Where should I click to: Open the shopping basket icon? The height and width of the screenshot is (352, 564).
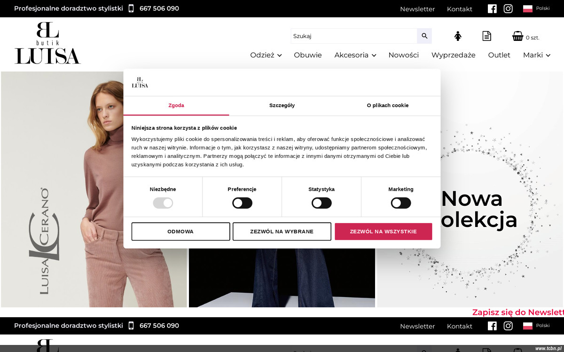517,36
